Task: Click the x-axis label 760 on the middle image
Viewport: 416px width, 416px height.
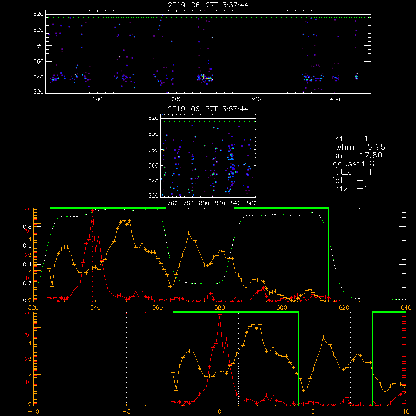Action: (173, 203)
